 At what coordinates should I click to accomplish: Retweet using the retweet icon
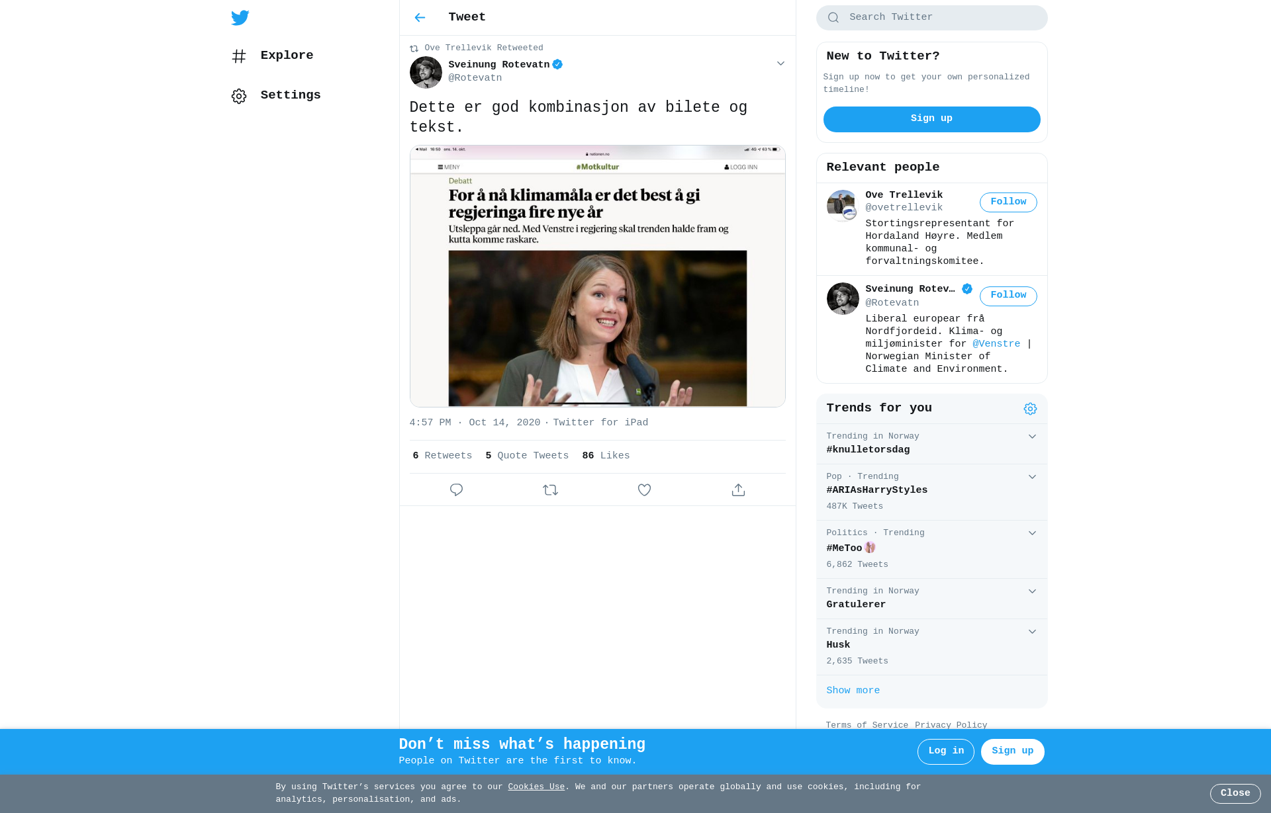pyautogui.click(x=550, y=490)
